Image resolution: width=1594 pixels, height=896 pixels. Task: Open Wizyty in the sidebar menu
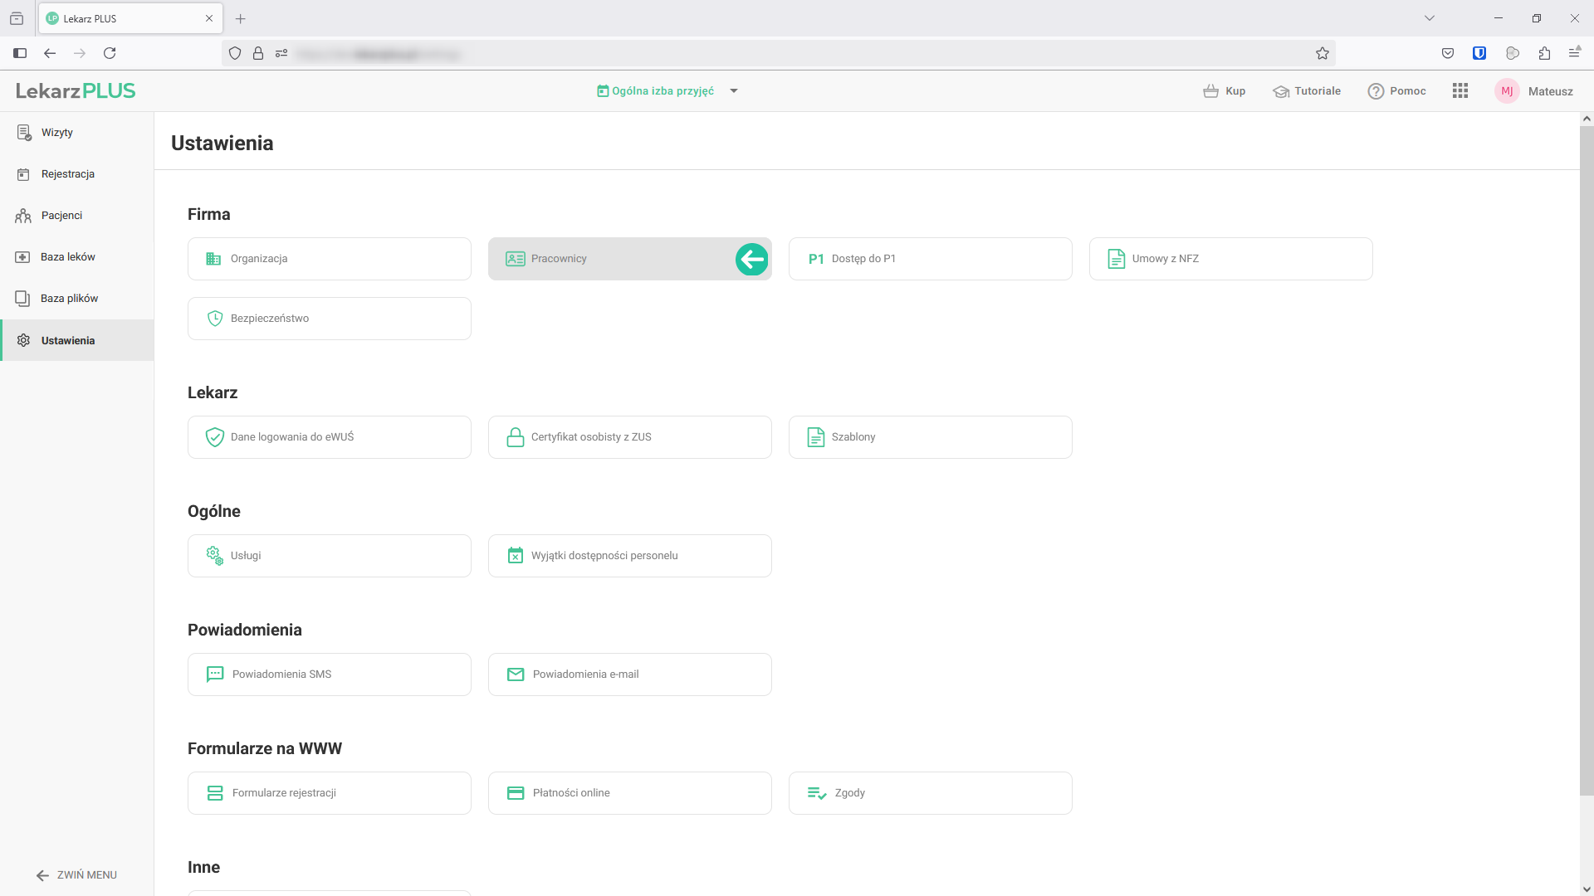pyautogui.click(x=56, y=133)
